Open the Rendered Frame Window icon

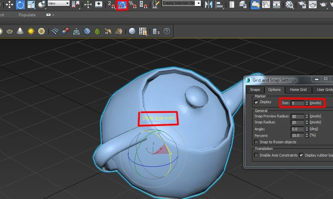(313, 4)
